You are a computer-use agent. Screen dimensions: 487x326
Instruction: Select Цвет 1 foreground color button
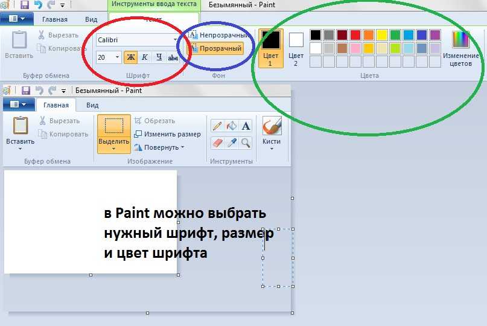click(x=270, y=48)
